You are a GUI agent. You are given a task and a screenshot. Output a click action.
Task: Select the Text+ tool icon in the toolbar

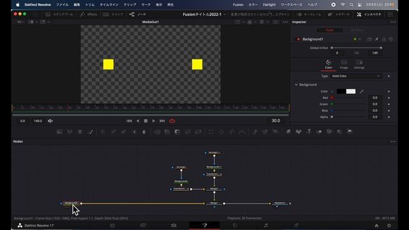80,132
